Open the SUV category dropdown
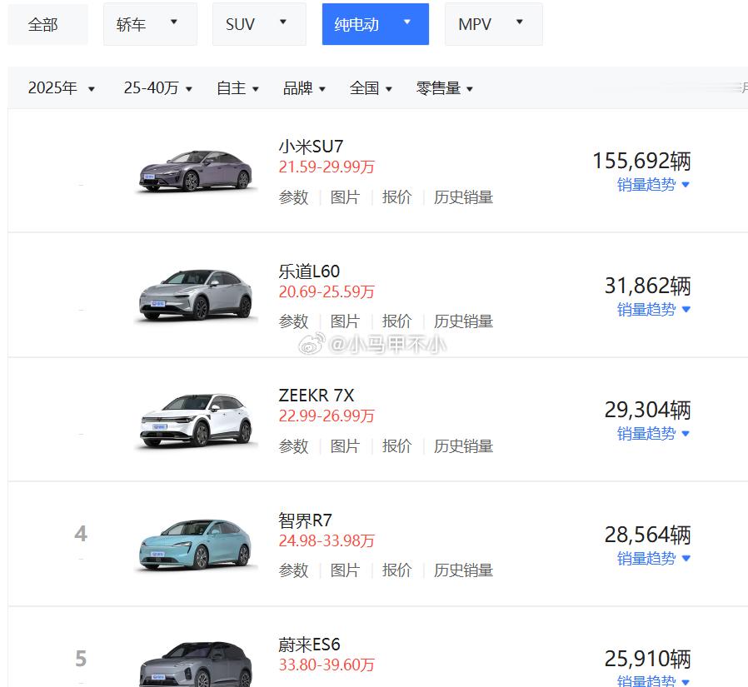 click(x=259, y=24)
